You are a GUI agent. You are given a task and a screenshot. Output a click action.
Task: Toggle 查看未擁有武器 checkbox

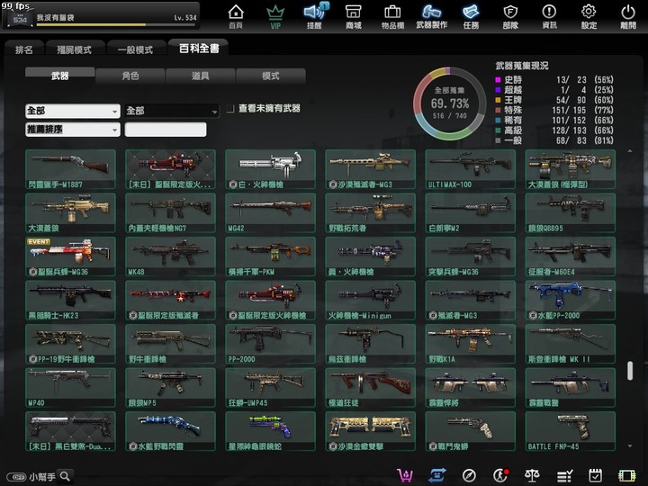click(230, 109)
